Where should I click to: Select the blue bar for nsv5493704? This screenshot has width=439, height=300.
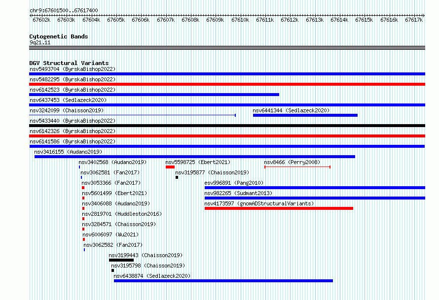pyautogui.click(x=227, y=74)
